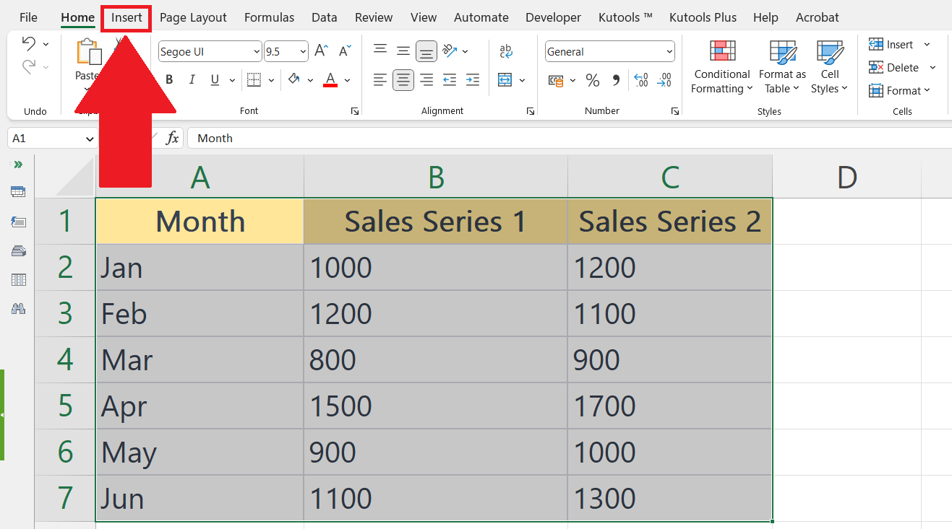Open the Kutools Plus tab
Image resolution: width=952 pixels, height=529 pixels.
pyautogui.click(x=703, y=17)
